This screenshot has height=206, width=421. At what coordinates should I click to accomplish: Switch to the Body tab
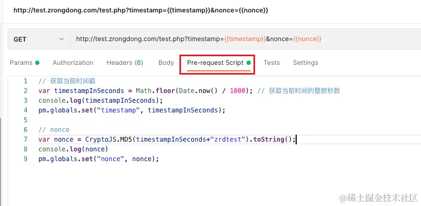(x=166, y=63)
